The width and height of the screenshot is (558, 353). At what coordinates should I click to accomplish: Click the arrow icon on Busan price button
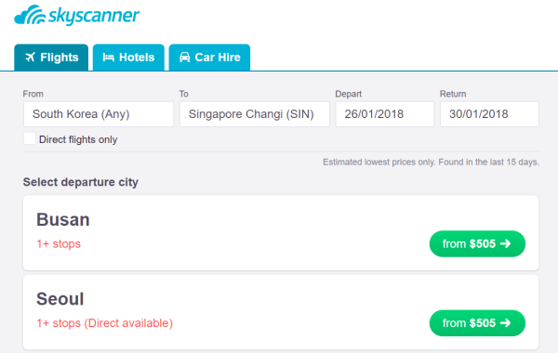(505, 243)
